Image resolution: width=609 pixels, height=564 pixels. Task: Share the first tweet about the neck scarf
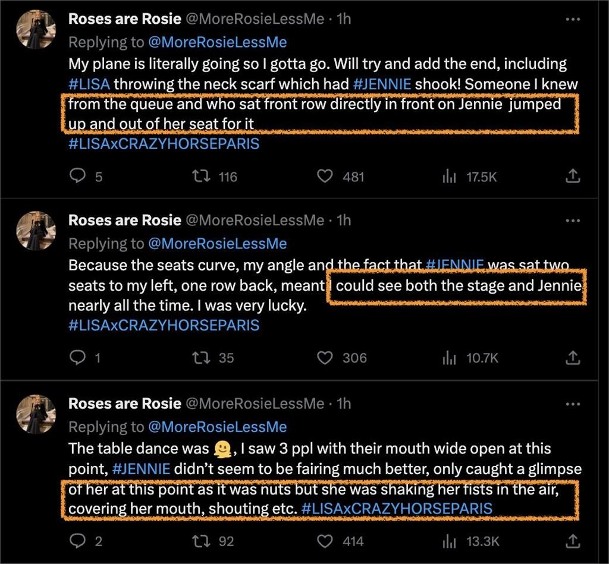tap(572, 176)
